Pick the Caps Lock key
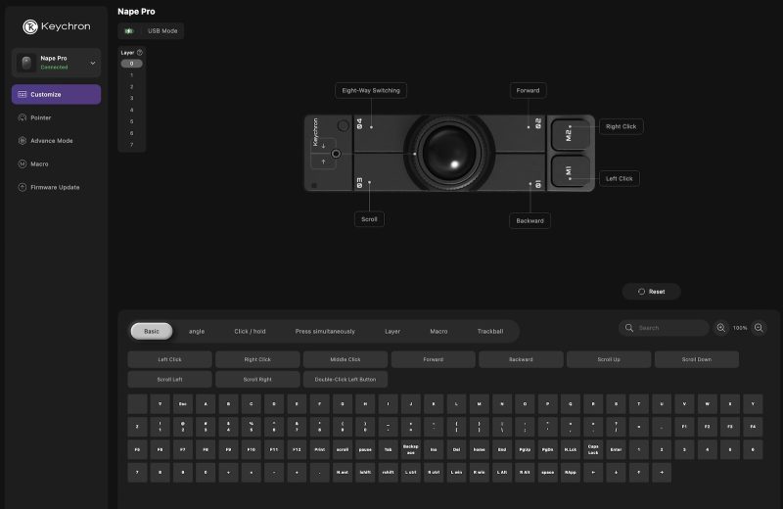Viewport: 783px width, 509px height. click(593, 449)
